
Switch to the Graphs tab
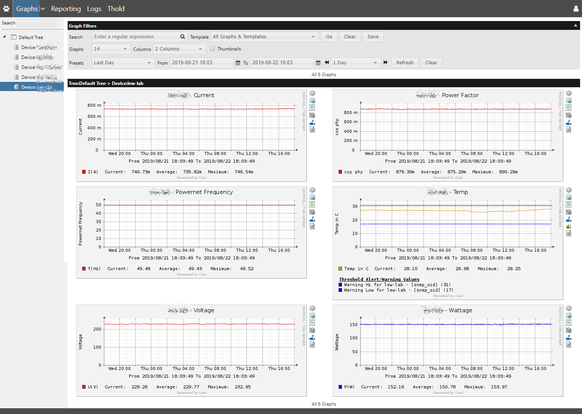coord(27,8)
